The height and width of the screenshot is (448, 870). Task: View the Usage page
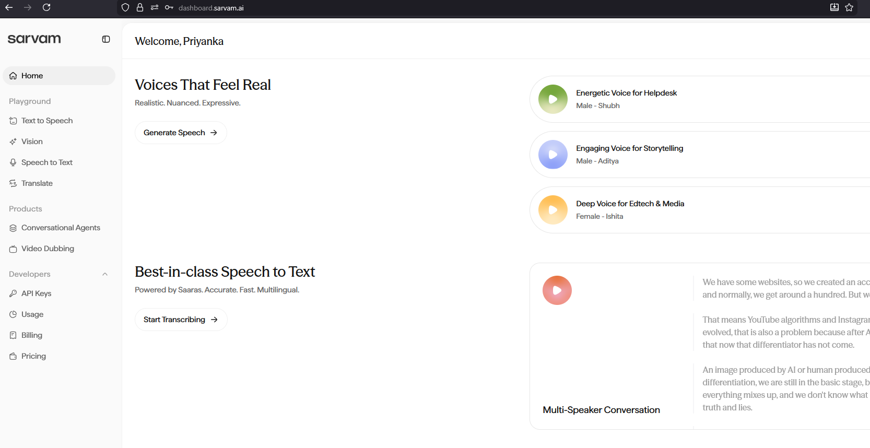coord(32,314)
